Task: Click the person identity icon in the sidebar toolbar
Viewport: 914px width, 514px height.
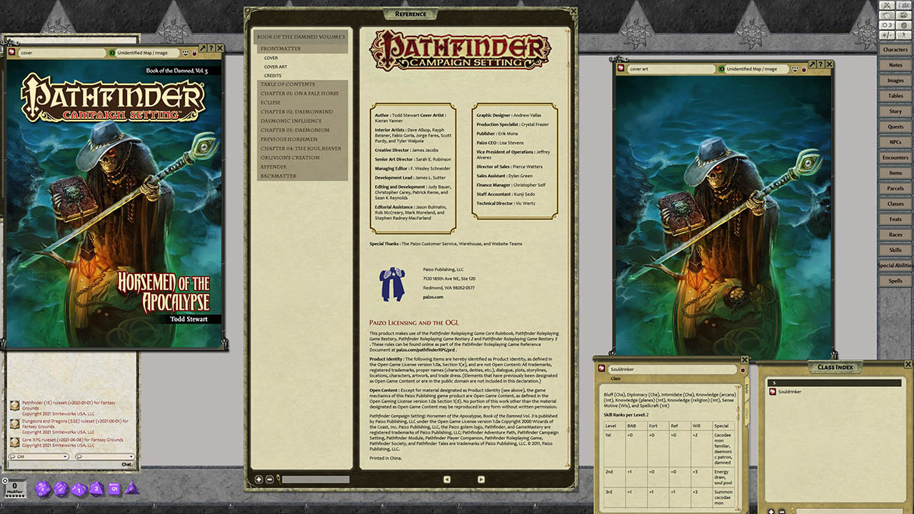Action: (904, 35)
